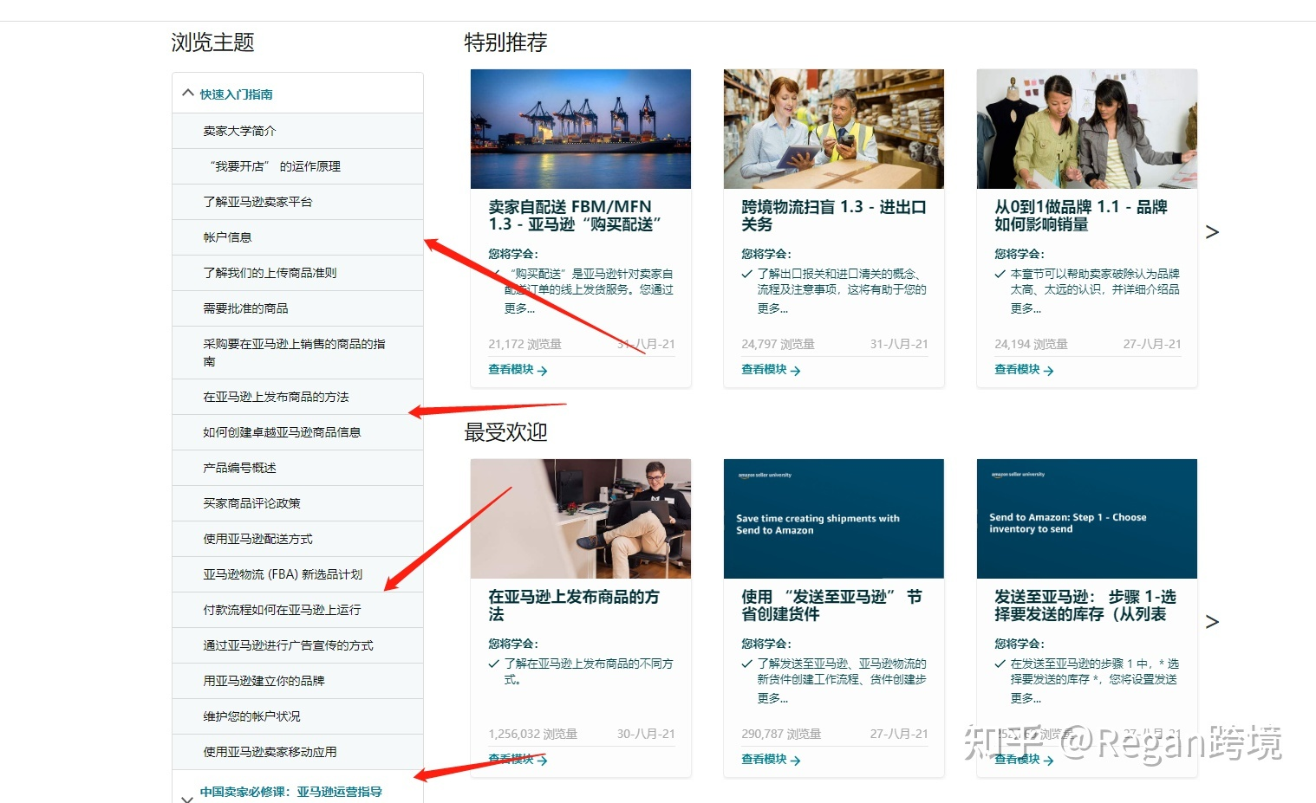Click the Save time creating shipments video thumbnail
Screen dimensions: 1316x803
(833, 518)
